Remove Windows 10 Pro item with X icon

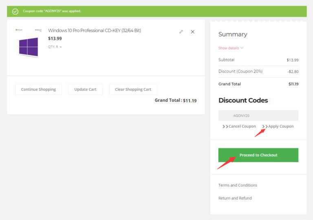pyautogui.click(x=192, y=32)
